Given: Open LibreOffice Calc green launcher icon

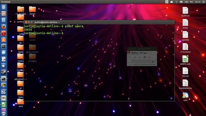Looking at the screenshot, I should tap(4, 105).
